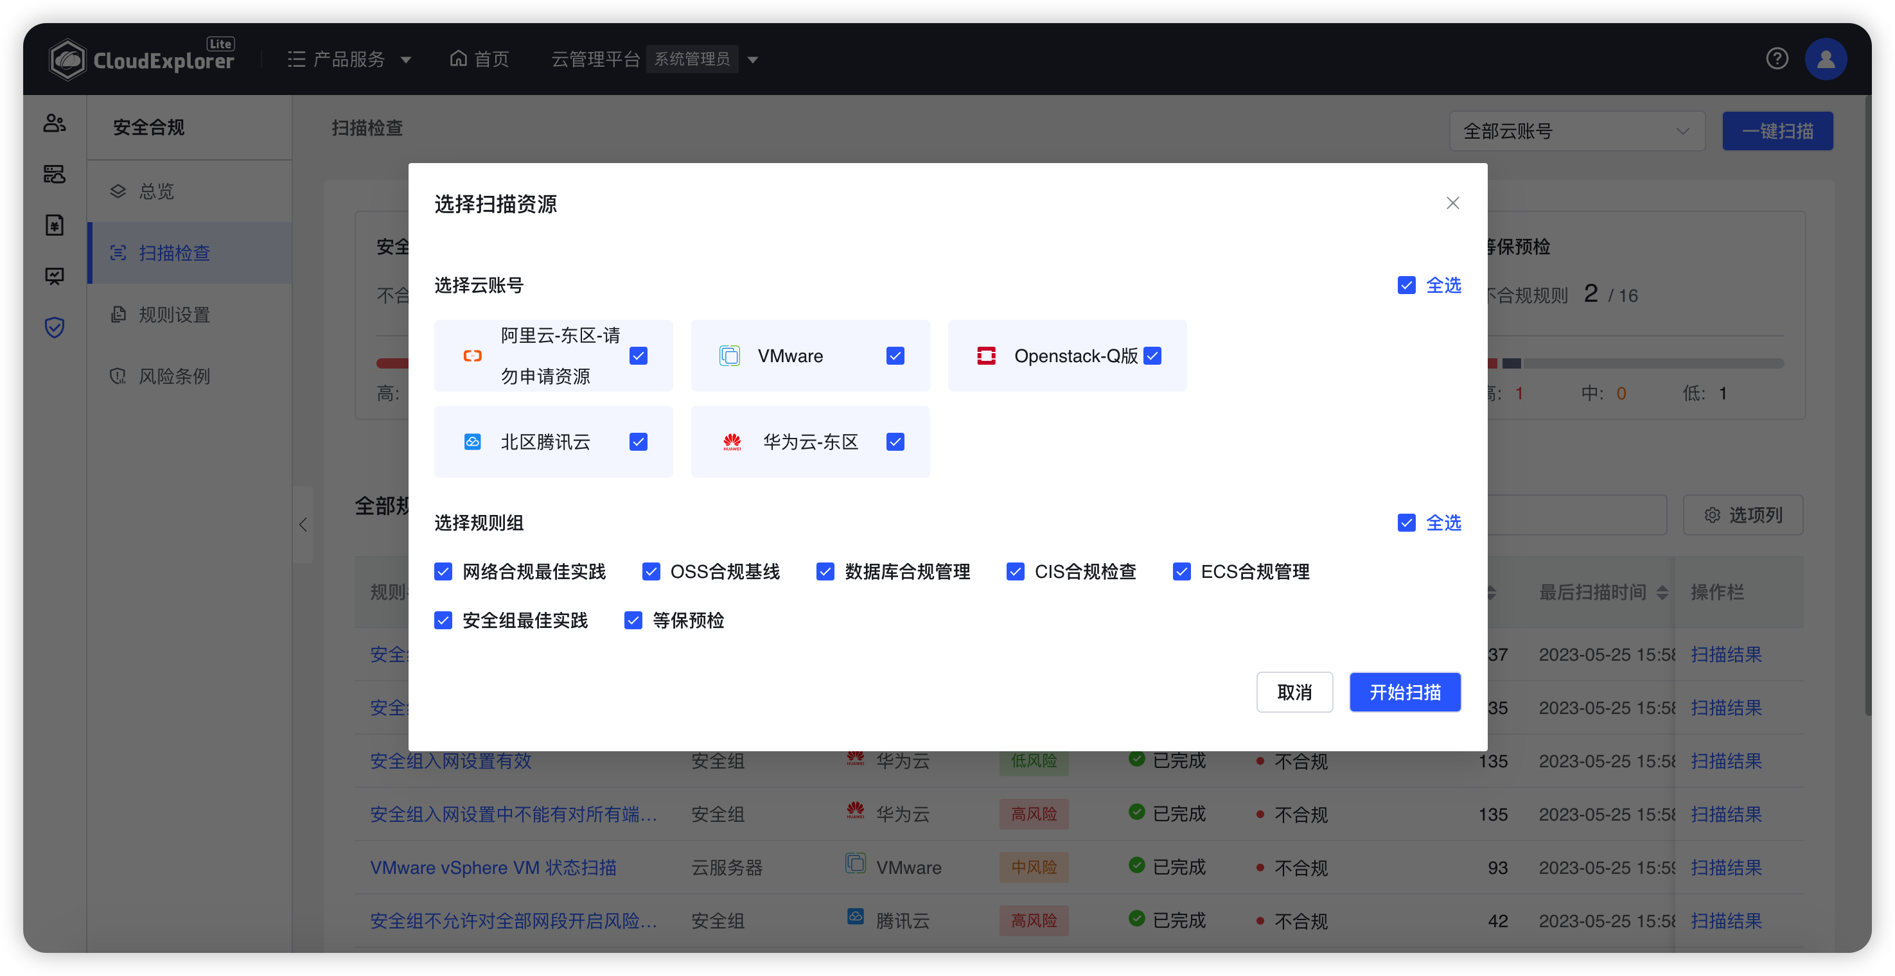Open the users management sidebar icon

click(x=54, y=123)
